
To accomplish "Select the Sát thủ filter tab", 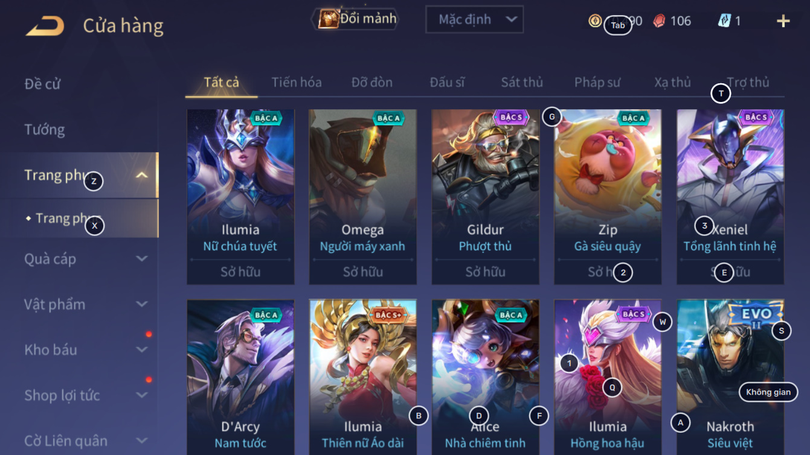I will [522, 82].
